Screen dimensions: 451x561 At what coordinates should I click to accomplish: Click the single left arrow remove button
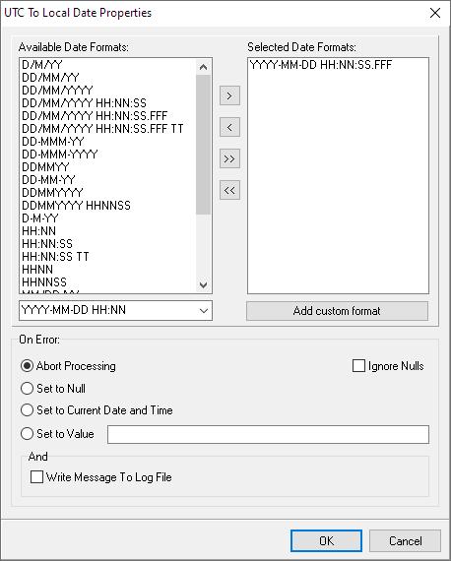coord(229,127)
